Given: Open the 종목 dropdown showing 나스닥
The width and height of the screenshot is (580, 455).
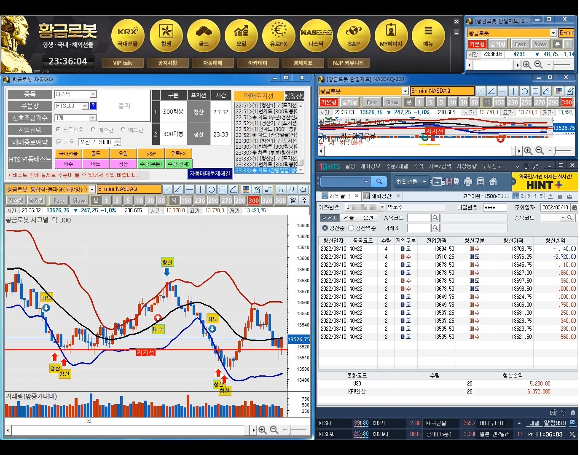Looking at the screenshot, I should 93,94.
